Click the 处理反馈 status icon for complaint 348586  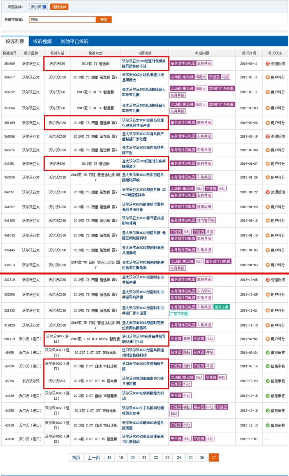267,136
